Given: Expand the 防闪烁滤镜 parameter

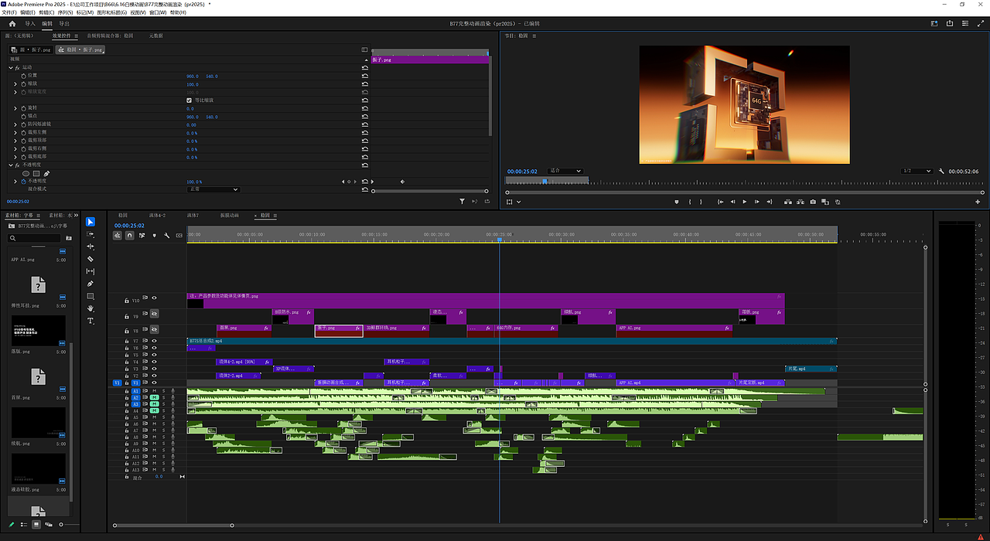Looking at the screenshot, I should point(16,124).
